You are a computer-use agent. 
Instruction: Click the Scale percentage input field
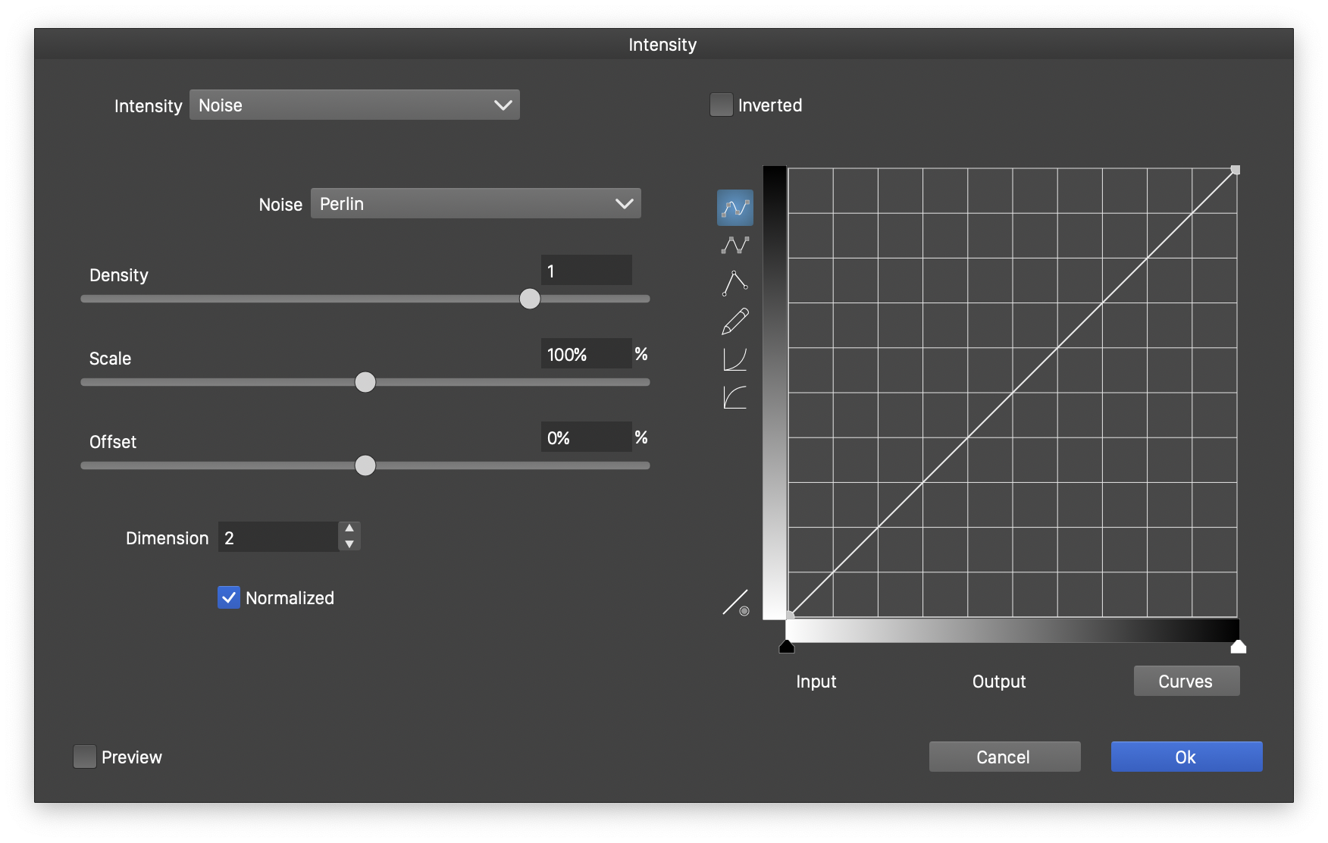point(586,354)
